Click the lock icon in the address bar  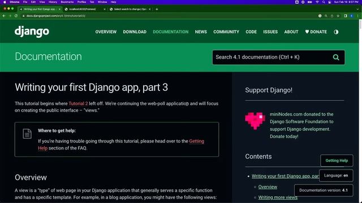coord(23,16)
